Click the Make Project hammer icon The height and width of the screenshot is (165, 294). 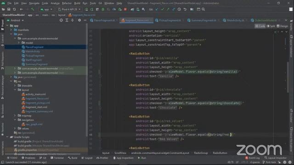(x=33, y=9)
